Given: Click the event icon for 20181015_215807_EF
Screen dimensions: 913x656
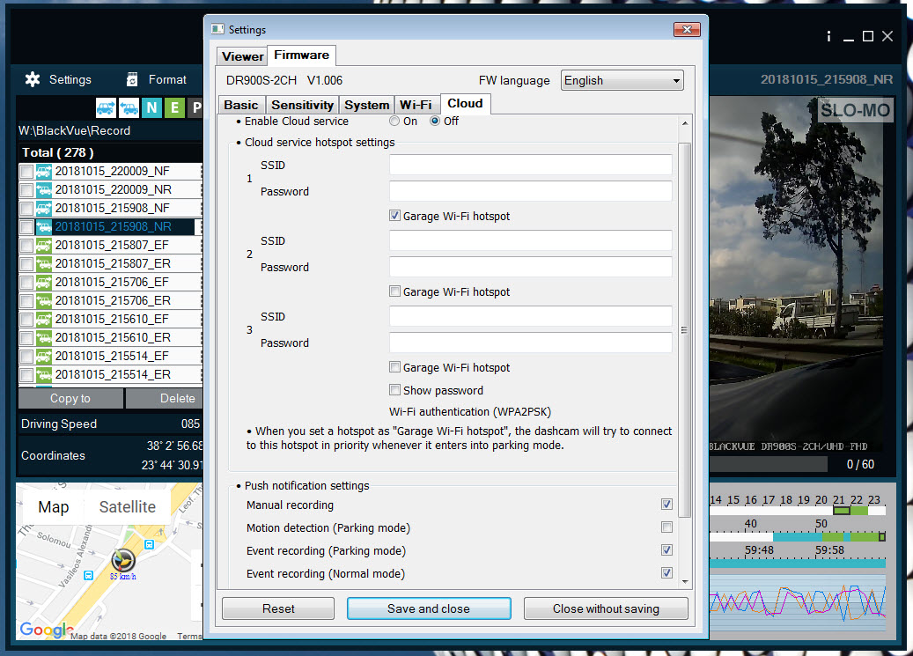Looking at the screenshot, I should pyautogui.click(x=44, y=246).
